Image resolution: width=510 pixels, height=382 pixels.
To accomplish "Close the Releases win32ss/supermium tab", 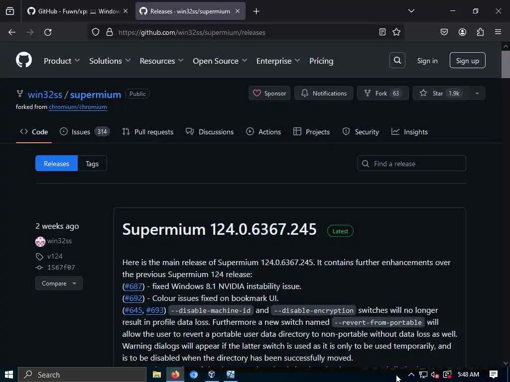I will pyautogui.click(x=238, y=11).
